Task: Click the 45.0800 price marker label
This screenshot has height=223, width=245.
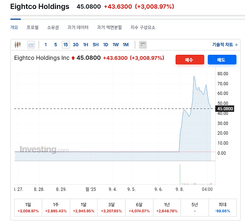Action: click(225, 109)
